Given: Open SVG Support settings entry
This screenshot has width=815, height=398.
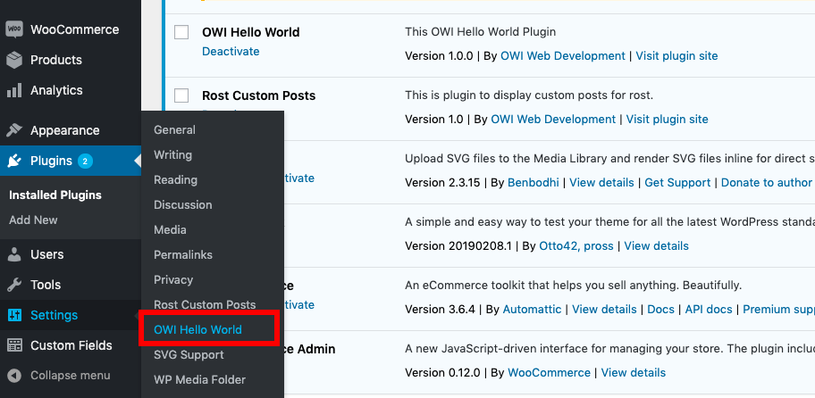Looking at the screenshot, I should coord(189,354).
